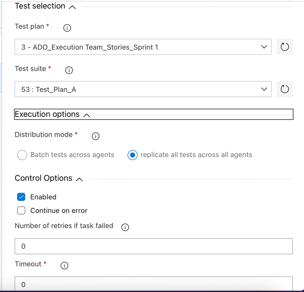Show Distribution mode info tooltip
Viewport: 304px width, 292px height.
point(96,136)
